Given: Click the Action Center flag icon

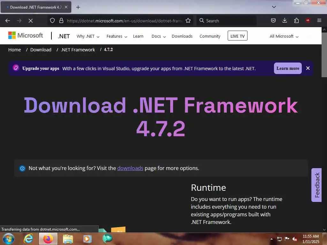Looking at the screenshot, I should (287, 239).
